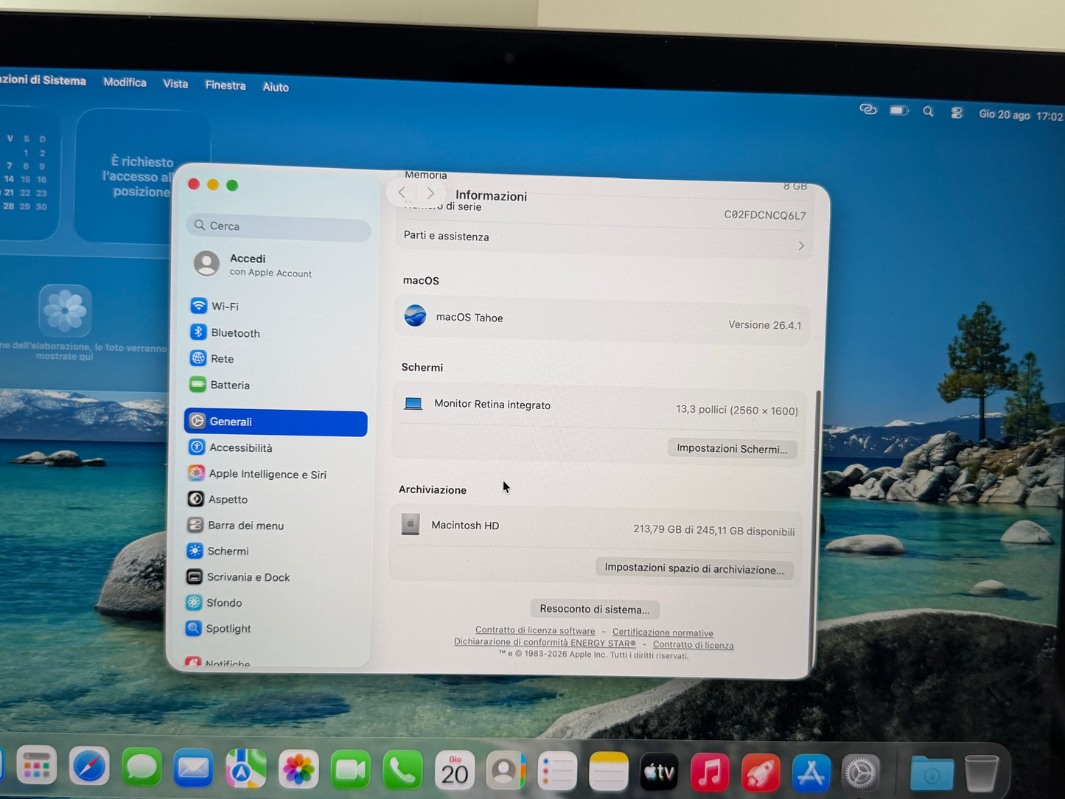Click Monitor Retina integrato row
The width and height of the screenshot is (1065, 799).
[599, 407]
